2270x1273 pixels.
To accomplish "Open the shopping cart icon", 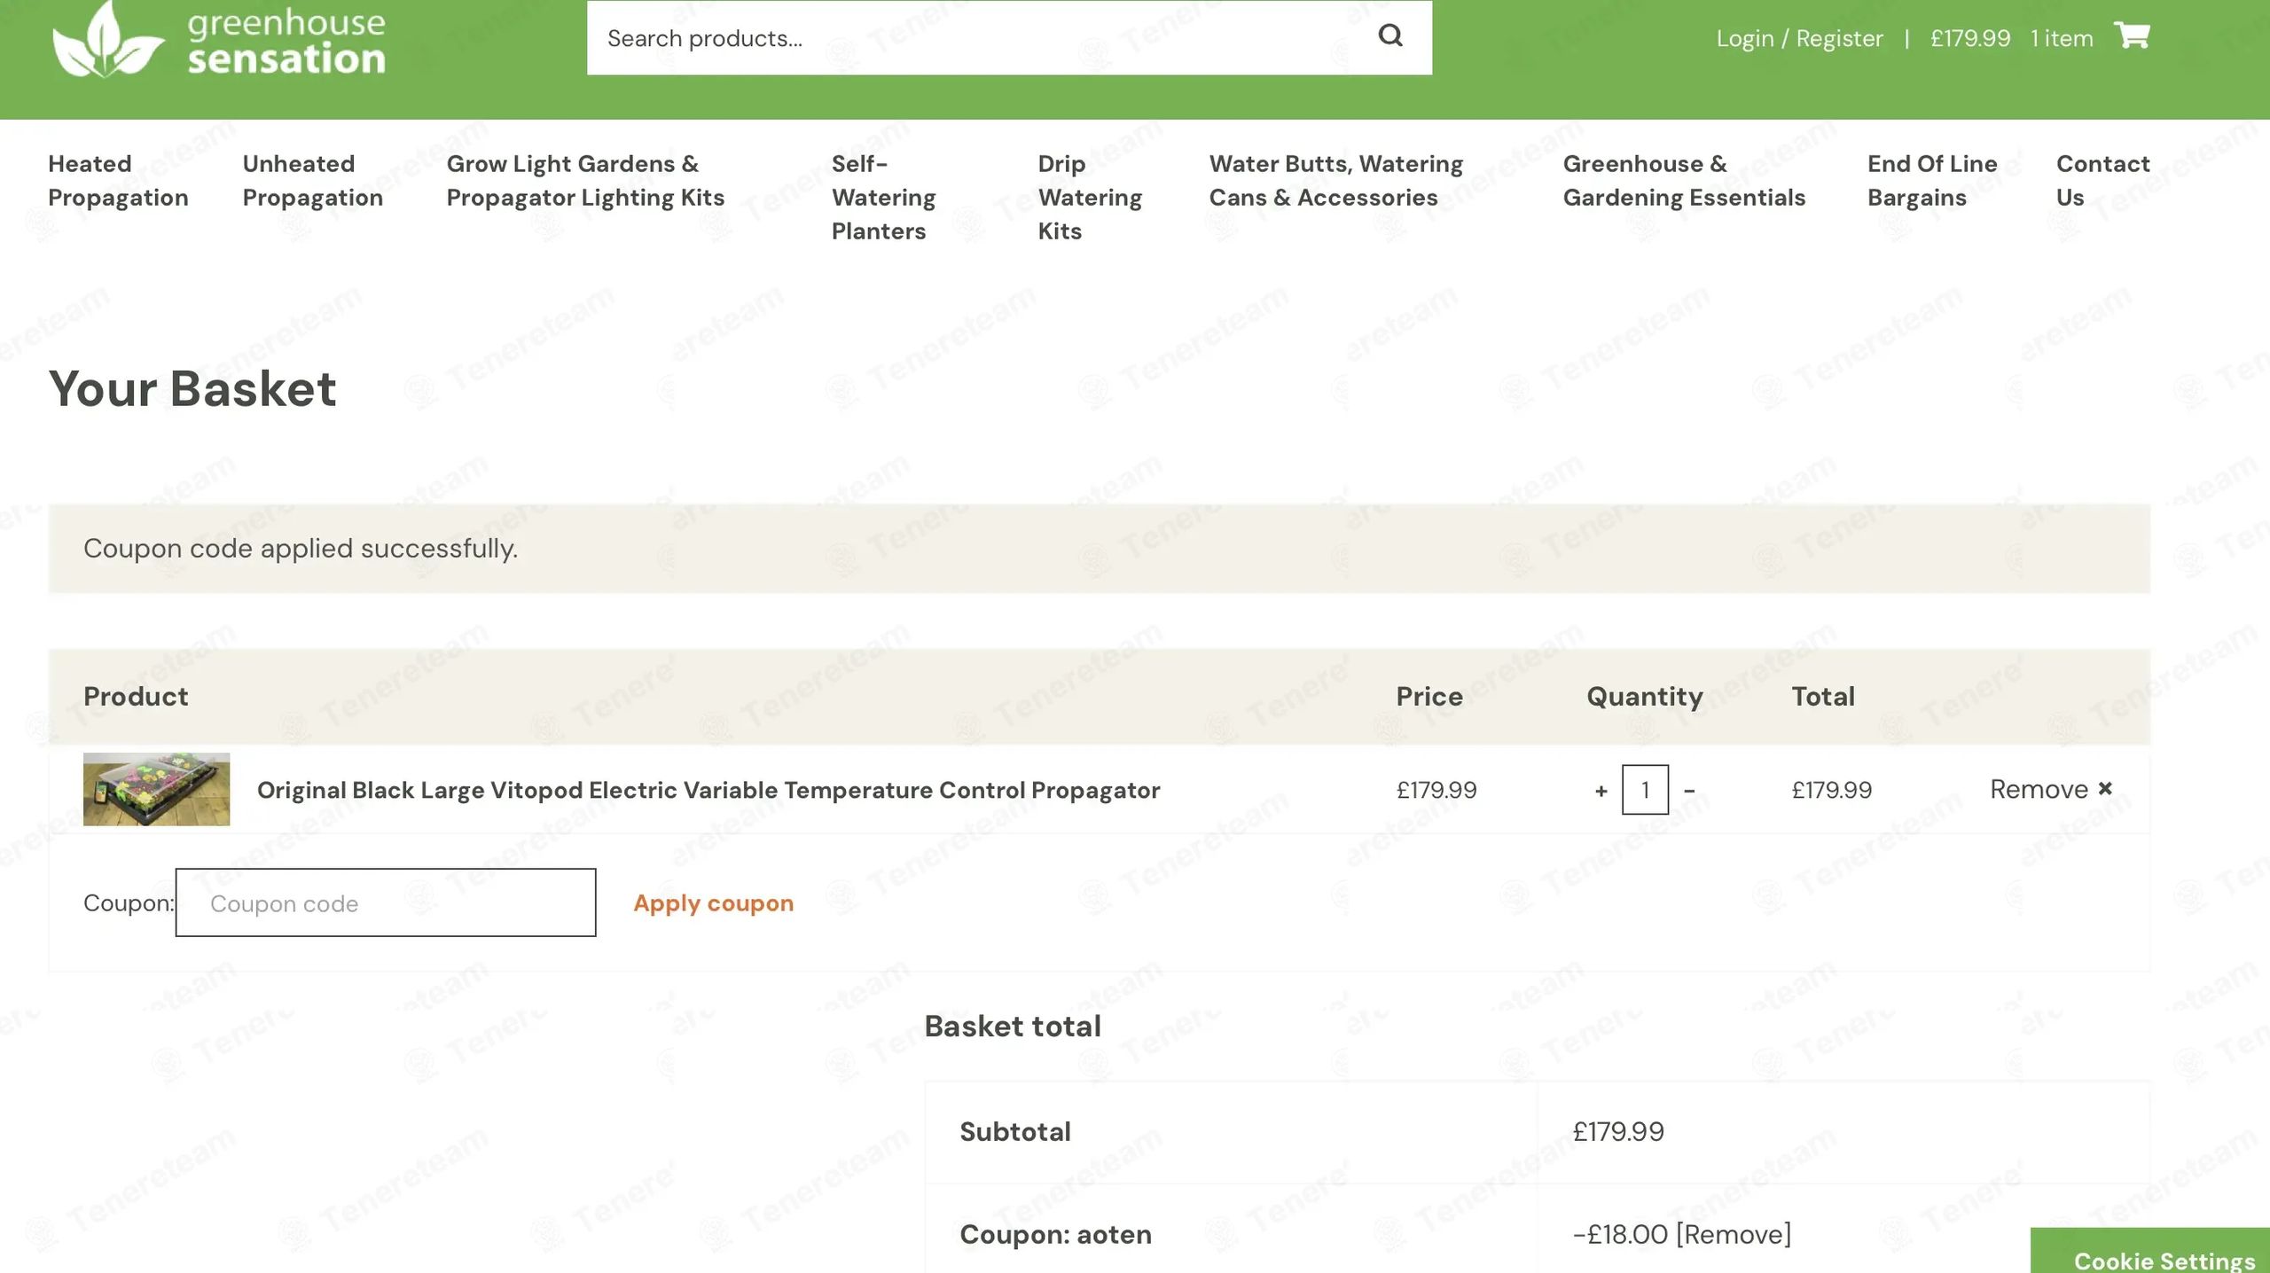I will tap(2132, 35).
